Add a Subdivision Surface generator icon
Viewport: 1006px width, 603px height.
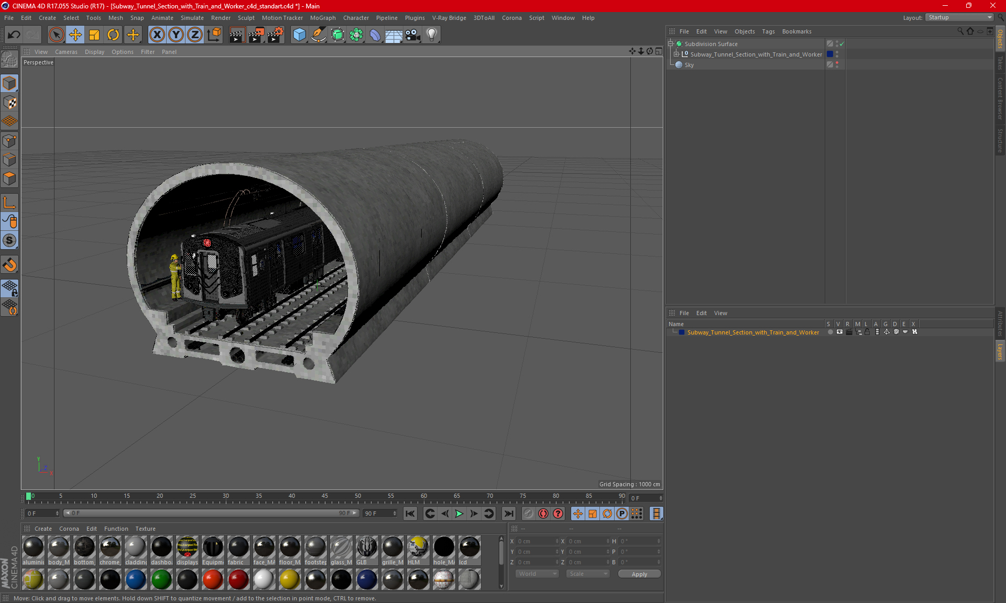coord(337,35)
